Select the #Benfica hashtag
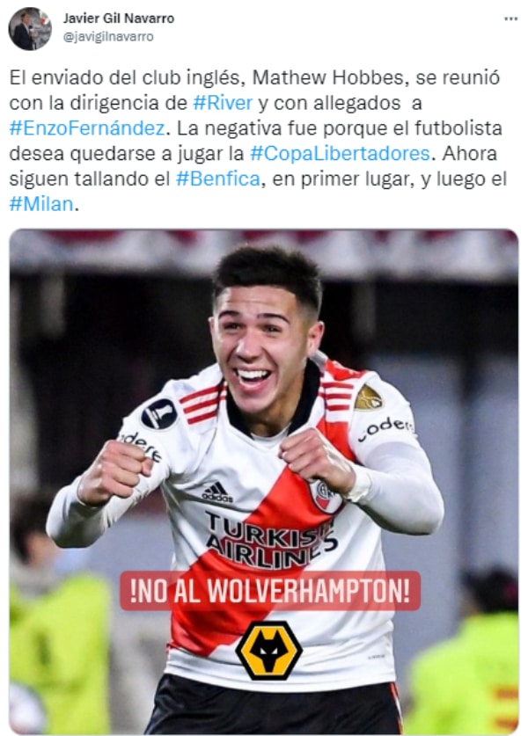The height and width of the screenshot is (736, 528). [218, 179]
